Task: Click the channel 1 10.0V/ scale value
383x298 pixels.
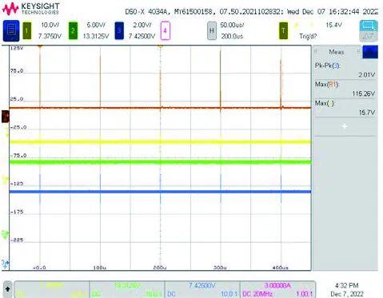Action: point(50,25)
